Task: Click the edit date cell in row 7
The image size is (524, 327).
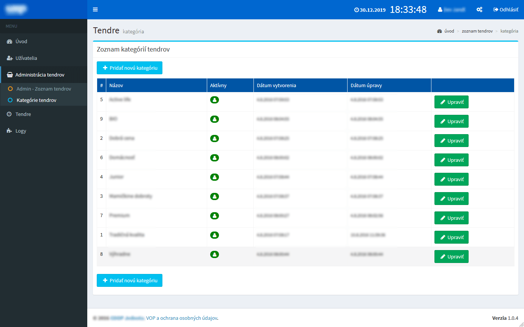Action: click(x=389, y=218)
